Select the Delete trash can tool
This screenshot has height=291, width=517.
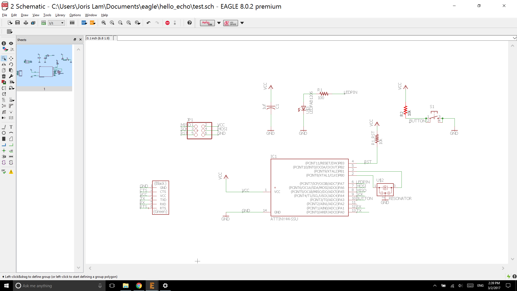tap(4, 76)
